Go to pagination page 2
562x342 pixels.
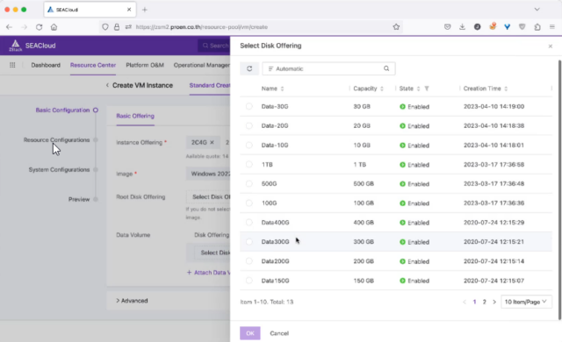click(x=484, y=302)
